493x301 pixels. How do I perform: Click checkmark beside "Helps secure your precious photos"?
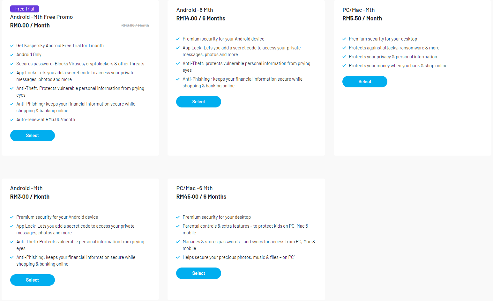coord(178,258)
